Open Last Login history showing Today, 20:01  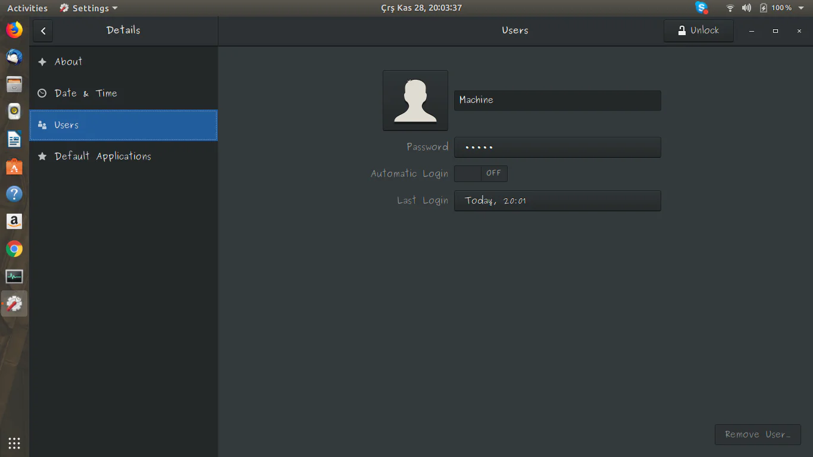coord(558,201)
